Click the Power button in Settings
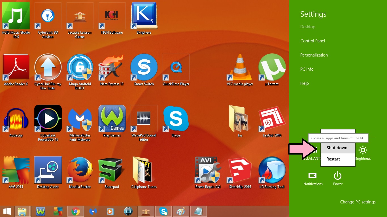Screen dimensions: 387x217 point(338,179)
